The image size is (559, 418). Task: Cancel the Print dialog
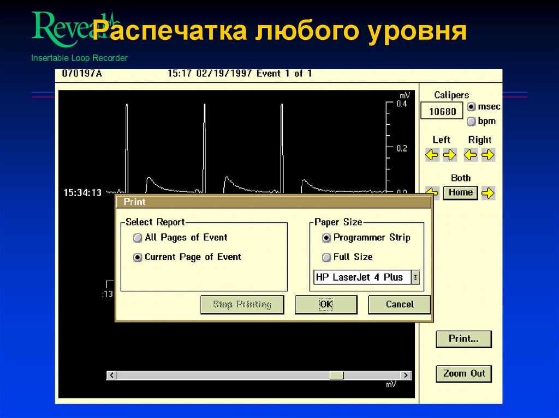399,304
